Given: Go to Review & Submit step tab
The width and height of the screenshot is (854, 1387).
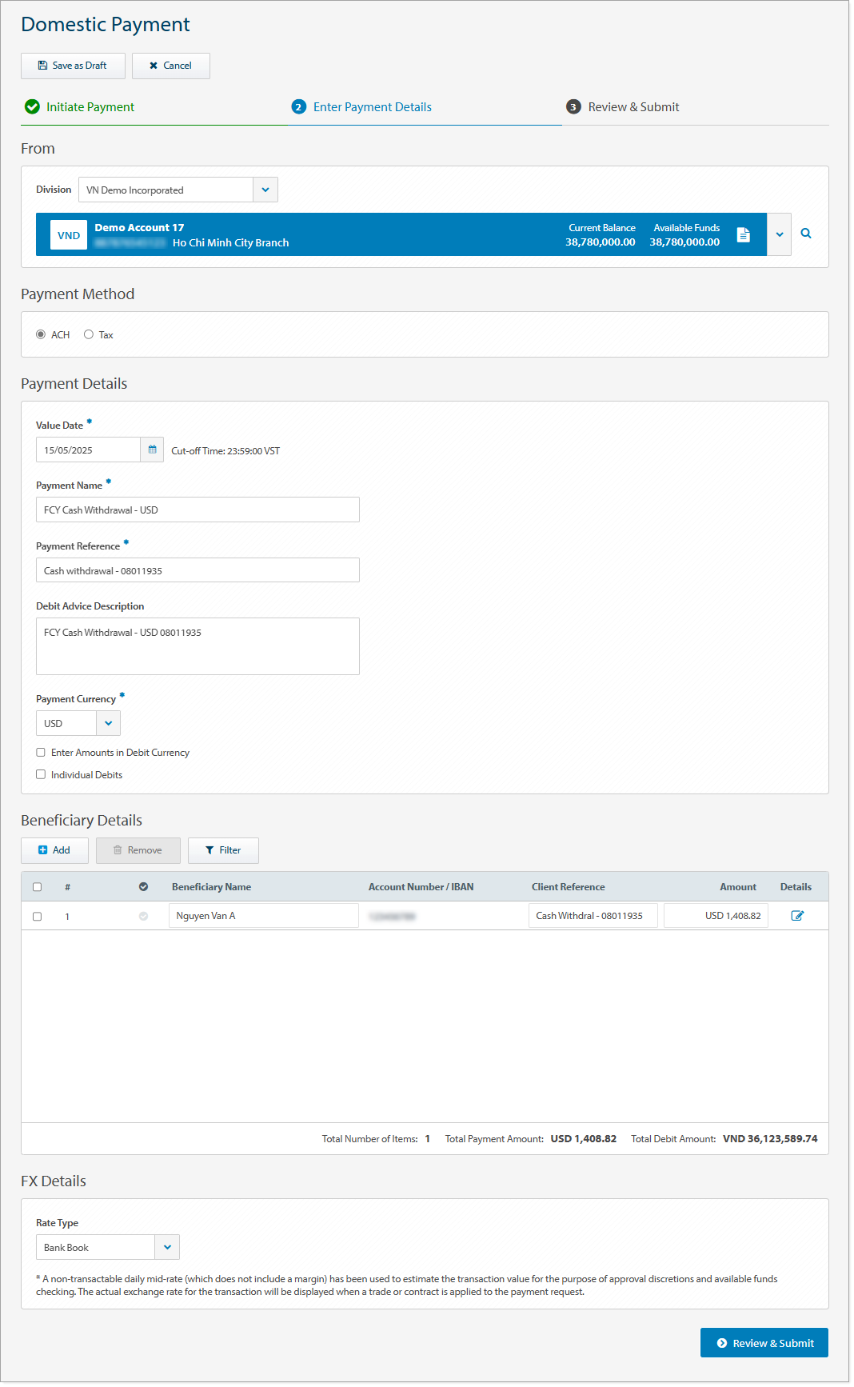Looking at the screenshot, I should [623, 107].
